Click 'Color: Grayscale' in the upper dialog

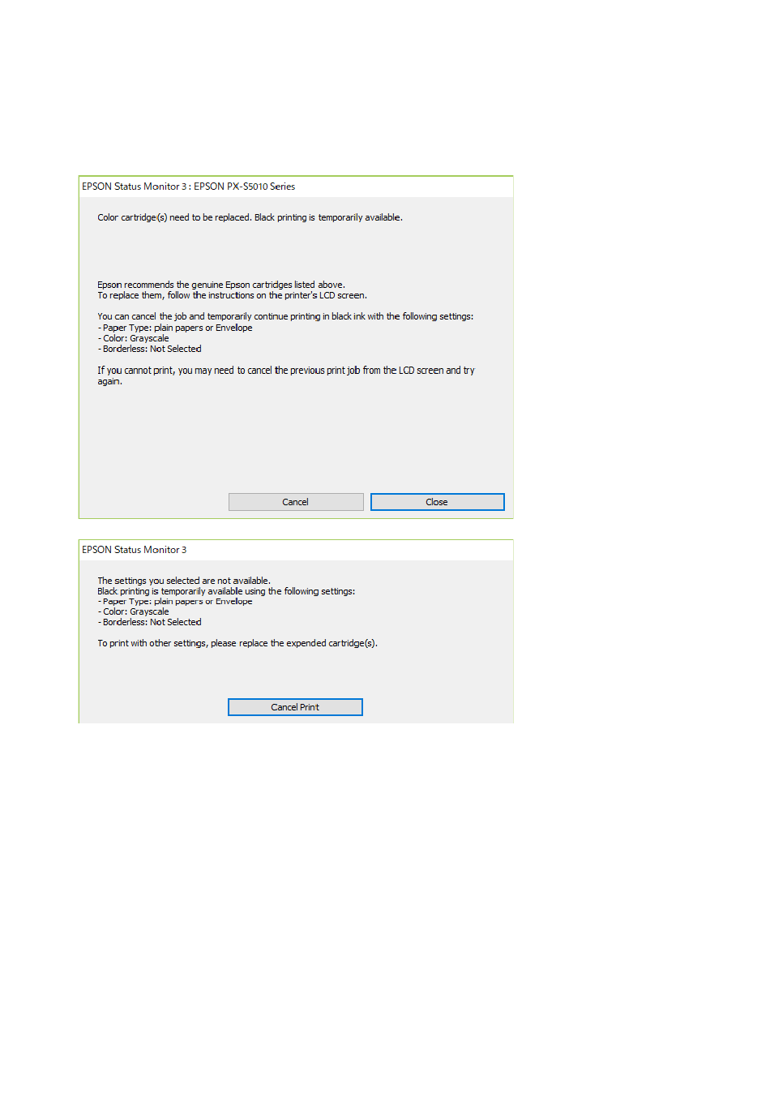coord(134,338)
